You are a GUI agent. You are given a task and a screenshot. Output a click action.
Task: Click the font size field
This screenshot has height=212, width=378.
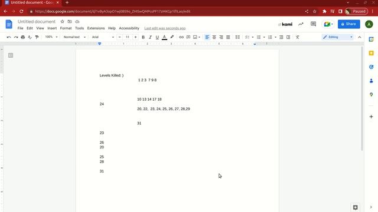click(128, 37)
